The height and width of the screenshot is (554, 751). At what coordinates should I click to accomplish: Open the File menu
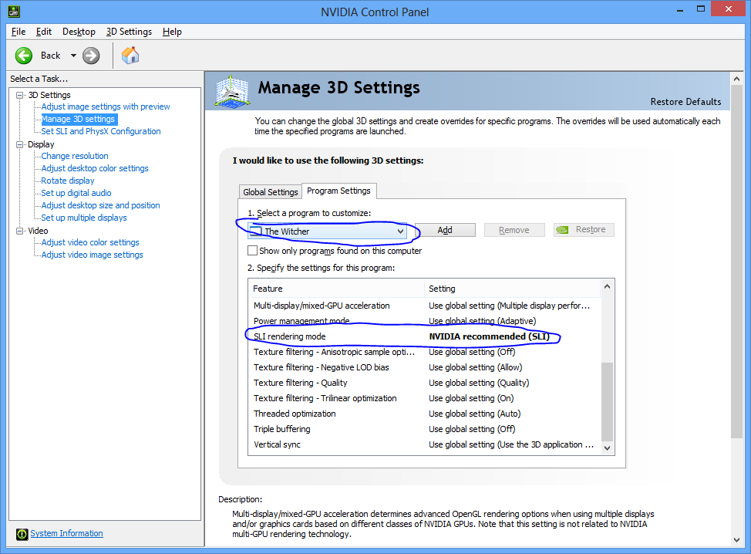click(x=19, y=32)
